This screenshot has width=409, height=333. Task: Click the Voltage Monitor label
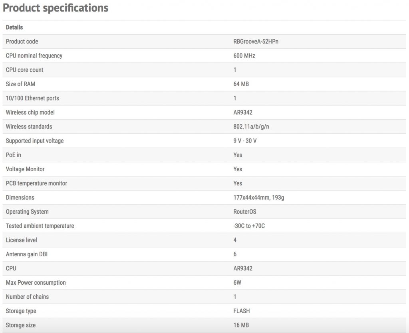tap(25, 169)
